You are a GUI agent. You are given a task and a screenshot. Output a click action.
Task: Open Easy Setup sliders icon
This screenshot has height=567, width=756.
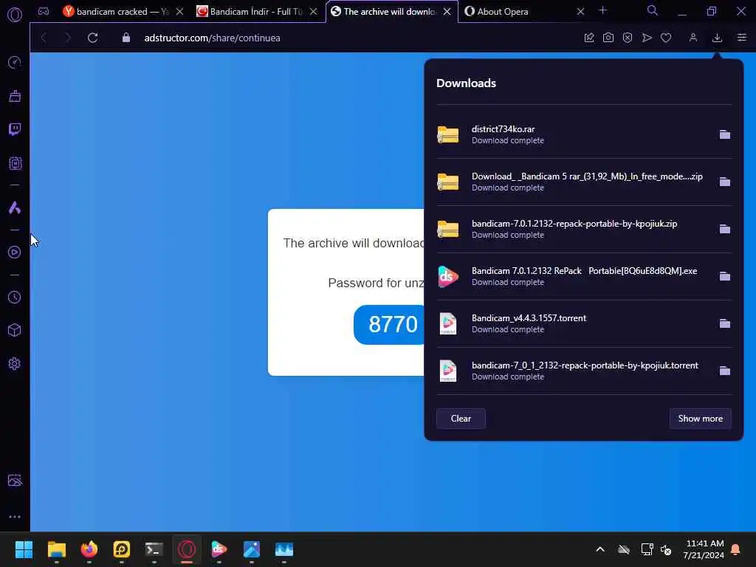741,38
